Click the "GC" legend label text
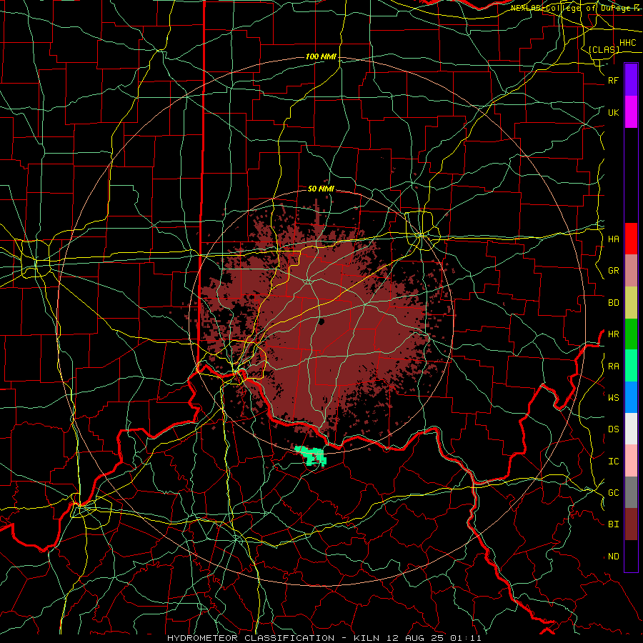The image size is (643, 643). point(613,492)
